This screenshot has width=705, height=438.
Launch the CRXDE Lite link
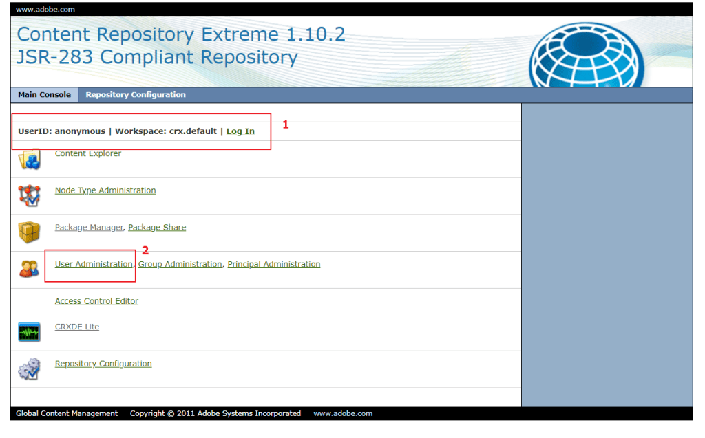point(77,327)
